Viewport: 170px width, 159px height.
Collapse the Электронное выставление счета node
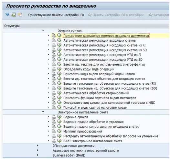point(43,112)
